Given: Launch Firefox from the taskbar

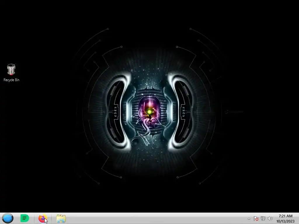Looking at the screenshot, I should (x=43, y=218).
